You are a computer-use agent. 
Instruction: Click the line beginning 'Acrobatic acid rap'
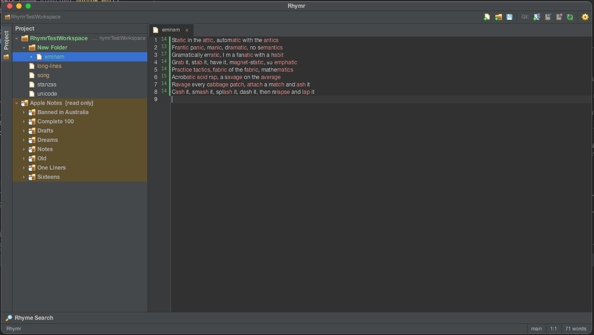226,77
